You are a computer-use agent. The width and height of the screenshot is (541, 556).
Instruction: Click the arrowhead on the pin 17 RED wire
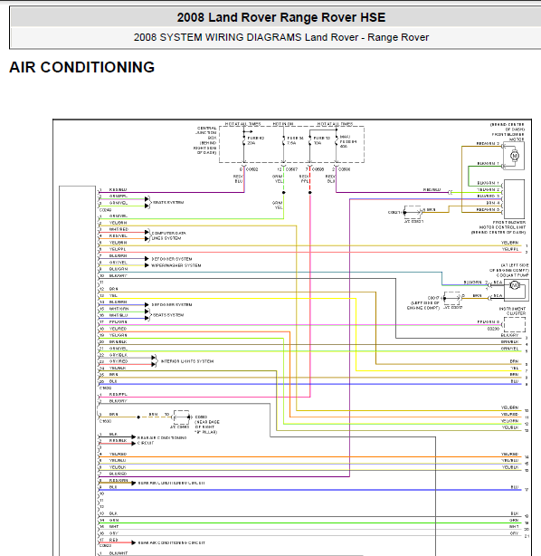click(133, 543)
